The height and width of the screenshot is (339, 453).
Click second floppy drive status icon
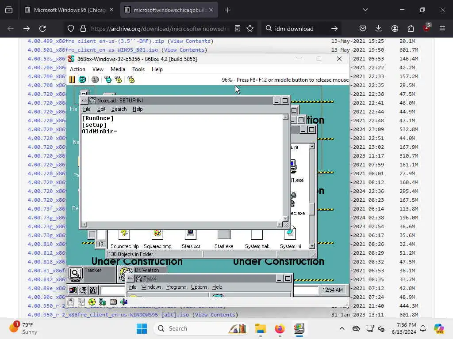tap(81, 302)
